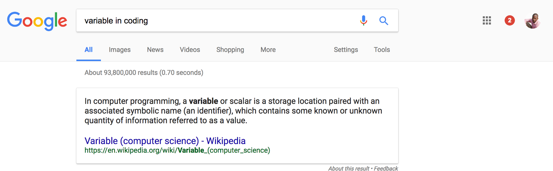Open the Settings dropdown
Image resolution: width=553 pixels, height=171 pixels.
(x=346, y=50)
